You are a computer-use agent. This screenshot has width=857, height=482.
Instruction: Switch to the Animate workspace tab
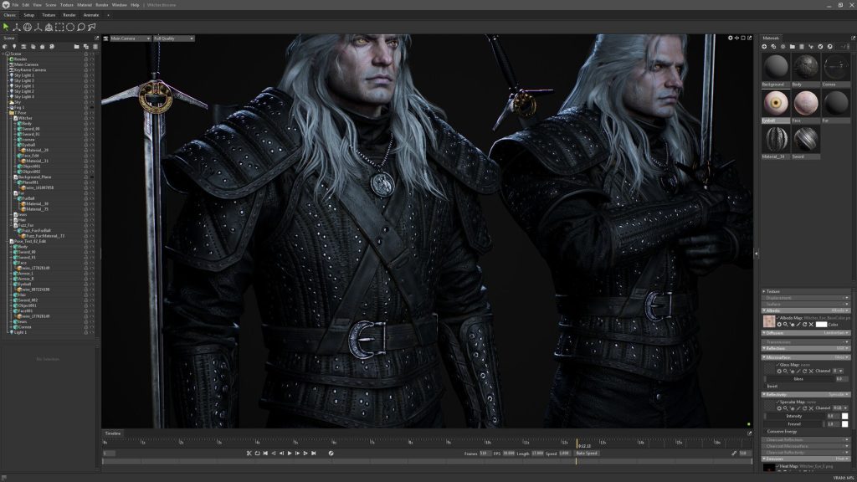click(x=90, y=15)
